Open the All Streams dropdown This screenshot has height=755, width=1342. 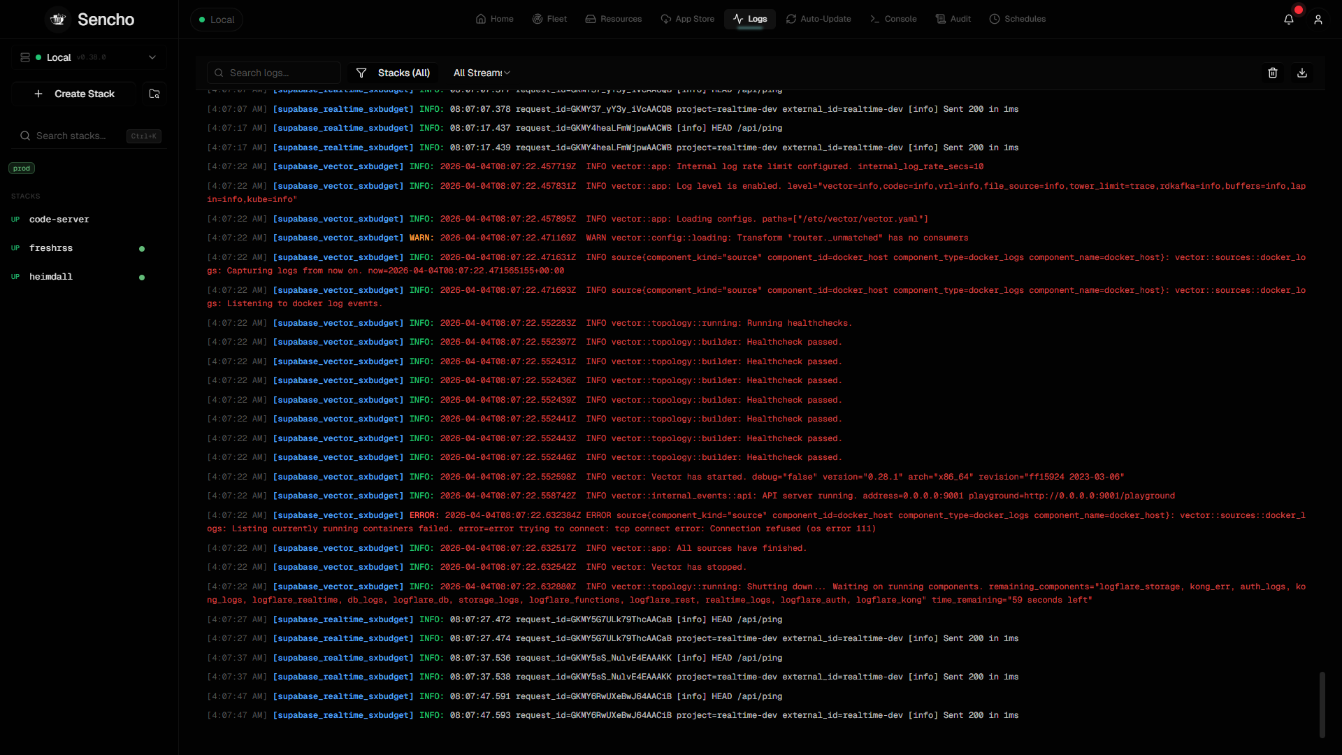(482, 73)
